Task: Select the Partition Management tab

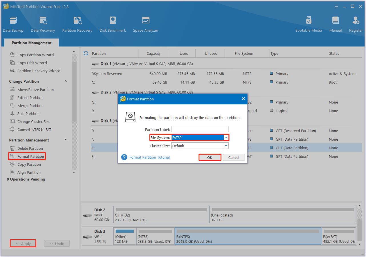Action: tap(32, 43)
